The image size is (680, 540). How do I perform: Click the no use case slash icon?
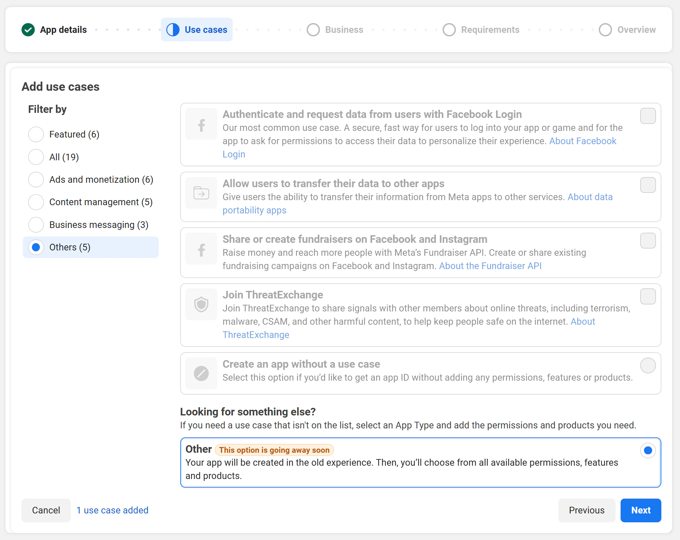coord(201,373)
